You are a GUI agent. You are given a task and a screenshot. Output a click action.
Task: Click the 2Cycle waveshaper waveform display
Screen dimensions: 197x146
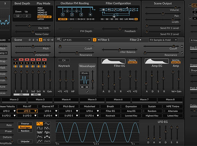(x=84, y=80)
